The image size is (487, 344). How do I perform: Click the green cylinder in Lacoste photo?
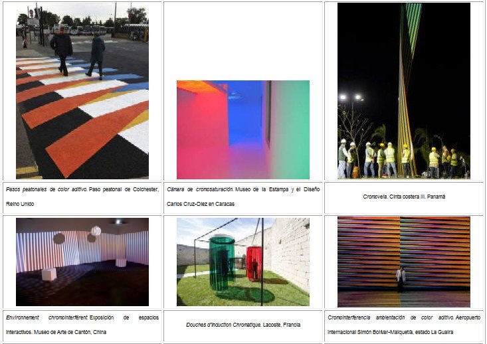click(222, 262)
